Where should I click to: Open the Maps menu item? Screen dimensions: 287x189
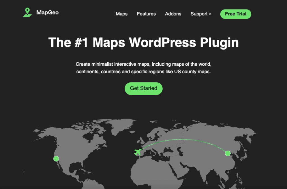(122, 14)
